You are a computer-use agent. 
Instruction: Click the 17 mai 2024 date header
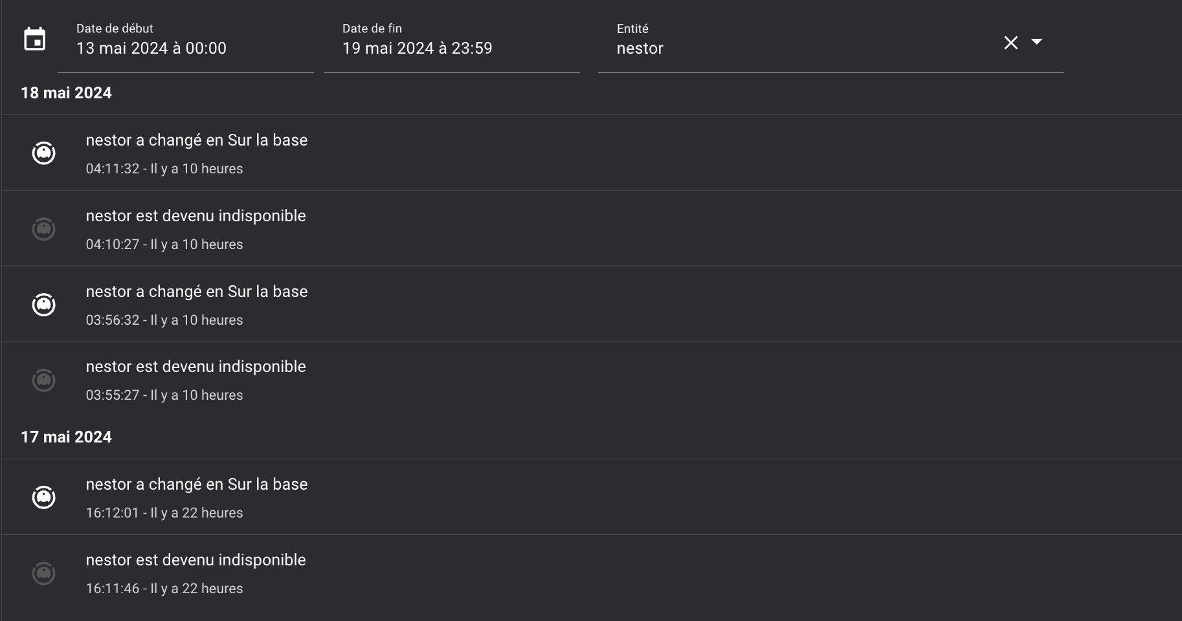[x=66, y=437]
